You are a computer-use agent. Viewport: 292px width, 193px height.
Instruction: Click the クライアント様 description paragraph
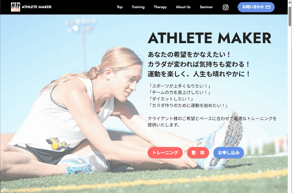212,122
